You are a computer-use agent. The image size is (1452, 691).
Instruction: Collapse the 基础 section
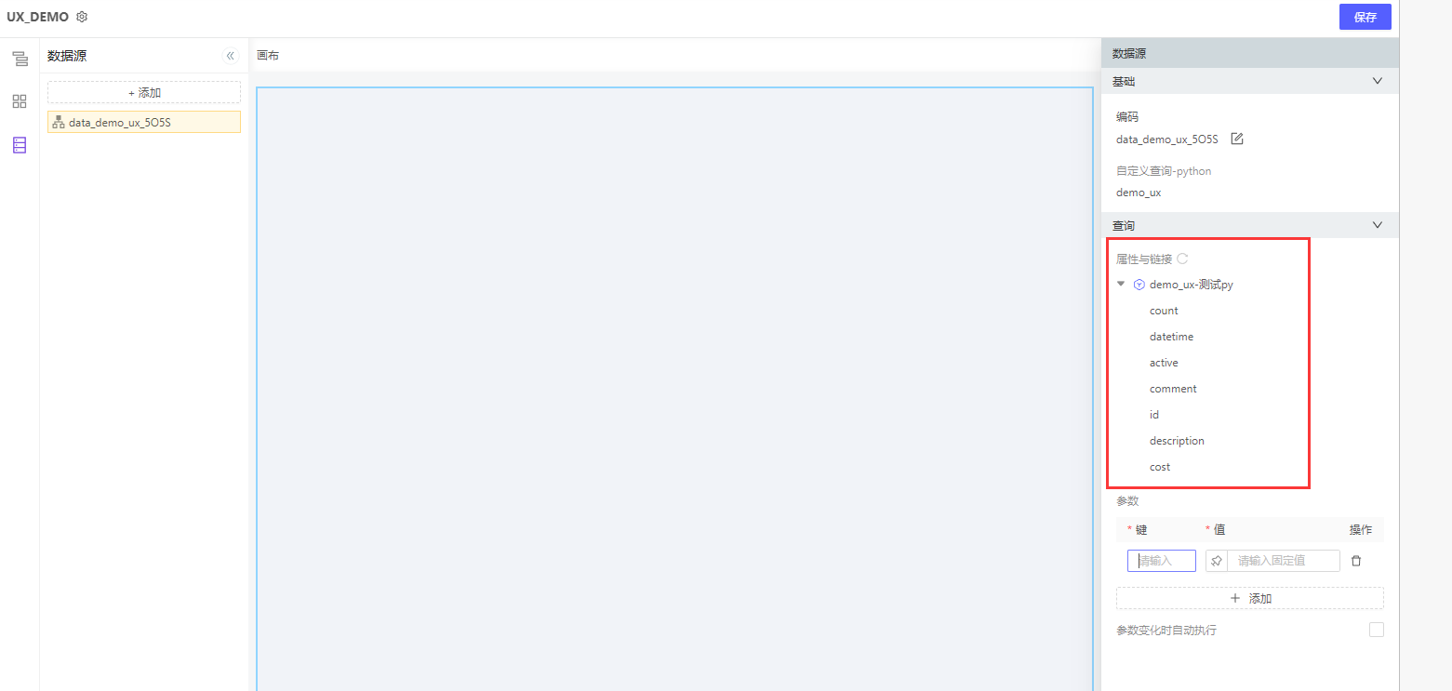1378,81
